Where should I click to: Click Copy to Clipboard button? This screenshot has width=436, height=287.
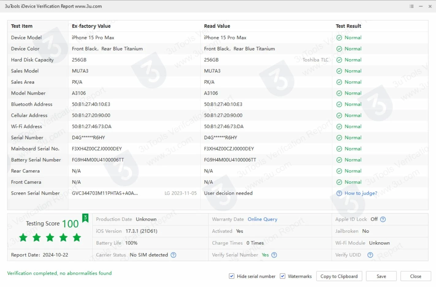tap(339, 276)
